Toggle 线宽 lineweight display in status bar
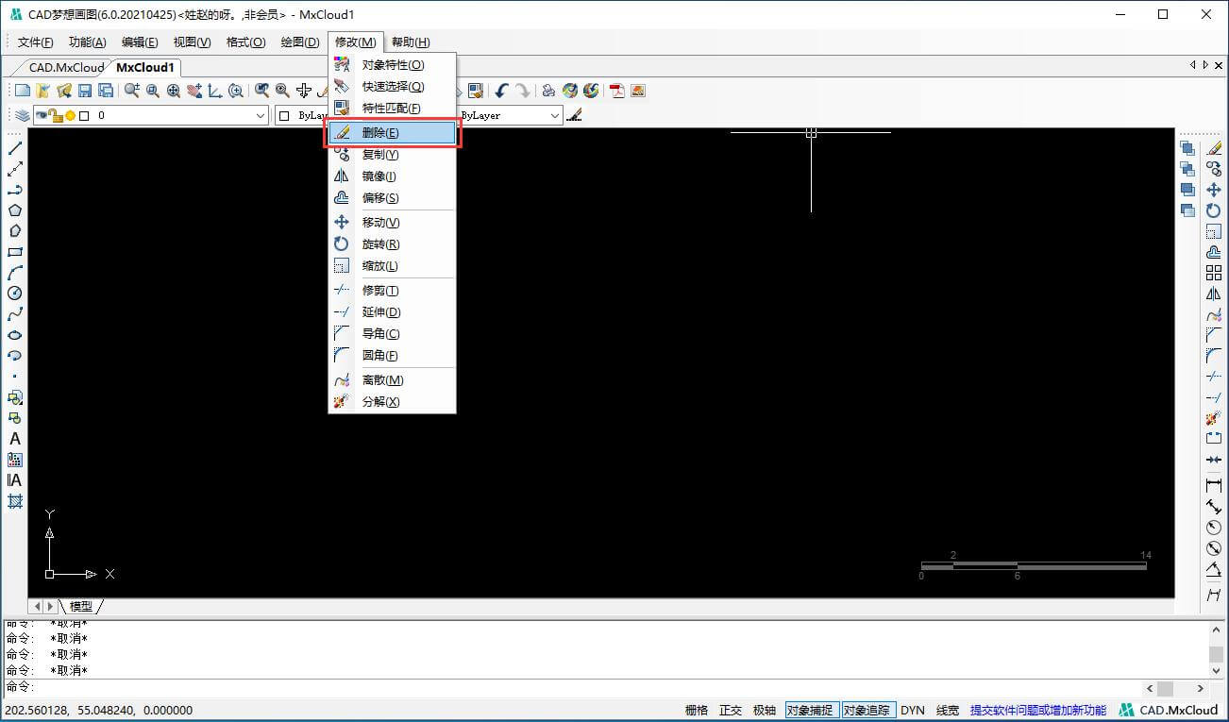1229x722 pixels. (948, 711)
